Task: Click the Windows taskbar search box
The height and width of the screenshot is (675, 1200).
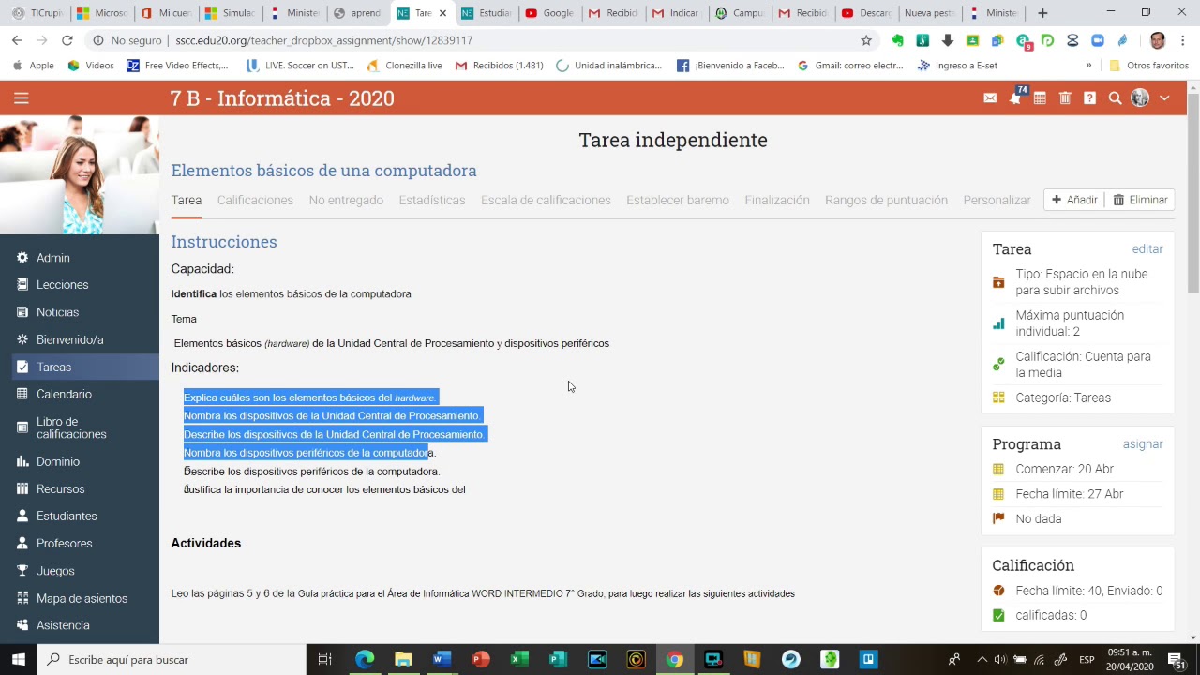Action: pos(172,660)
